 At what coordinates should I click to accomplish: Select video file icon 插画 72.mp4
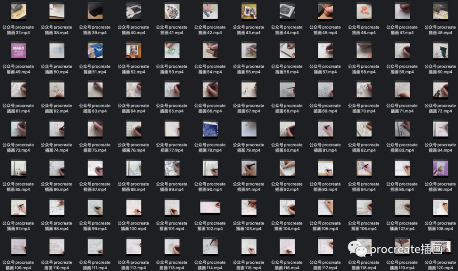440,90
